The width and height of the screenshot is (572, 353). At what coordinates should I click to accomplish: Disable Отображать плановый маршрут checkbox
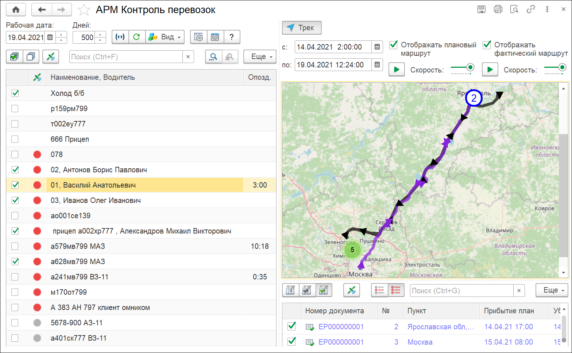pos(393,45)
